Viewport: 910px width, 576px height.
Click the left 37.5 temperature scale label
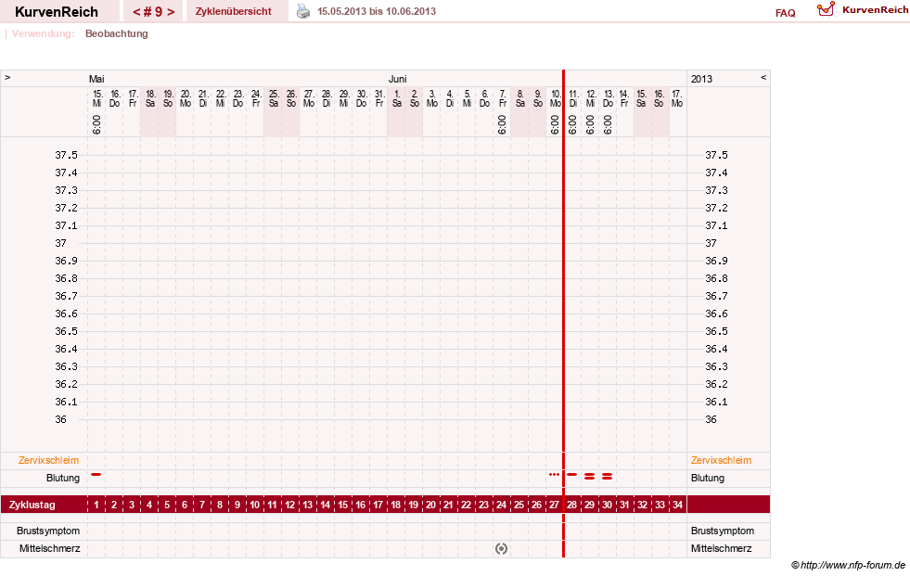tap(66, 155)
